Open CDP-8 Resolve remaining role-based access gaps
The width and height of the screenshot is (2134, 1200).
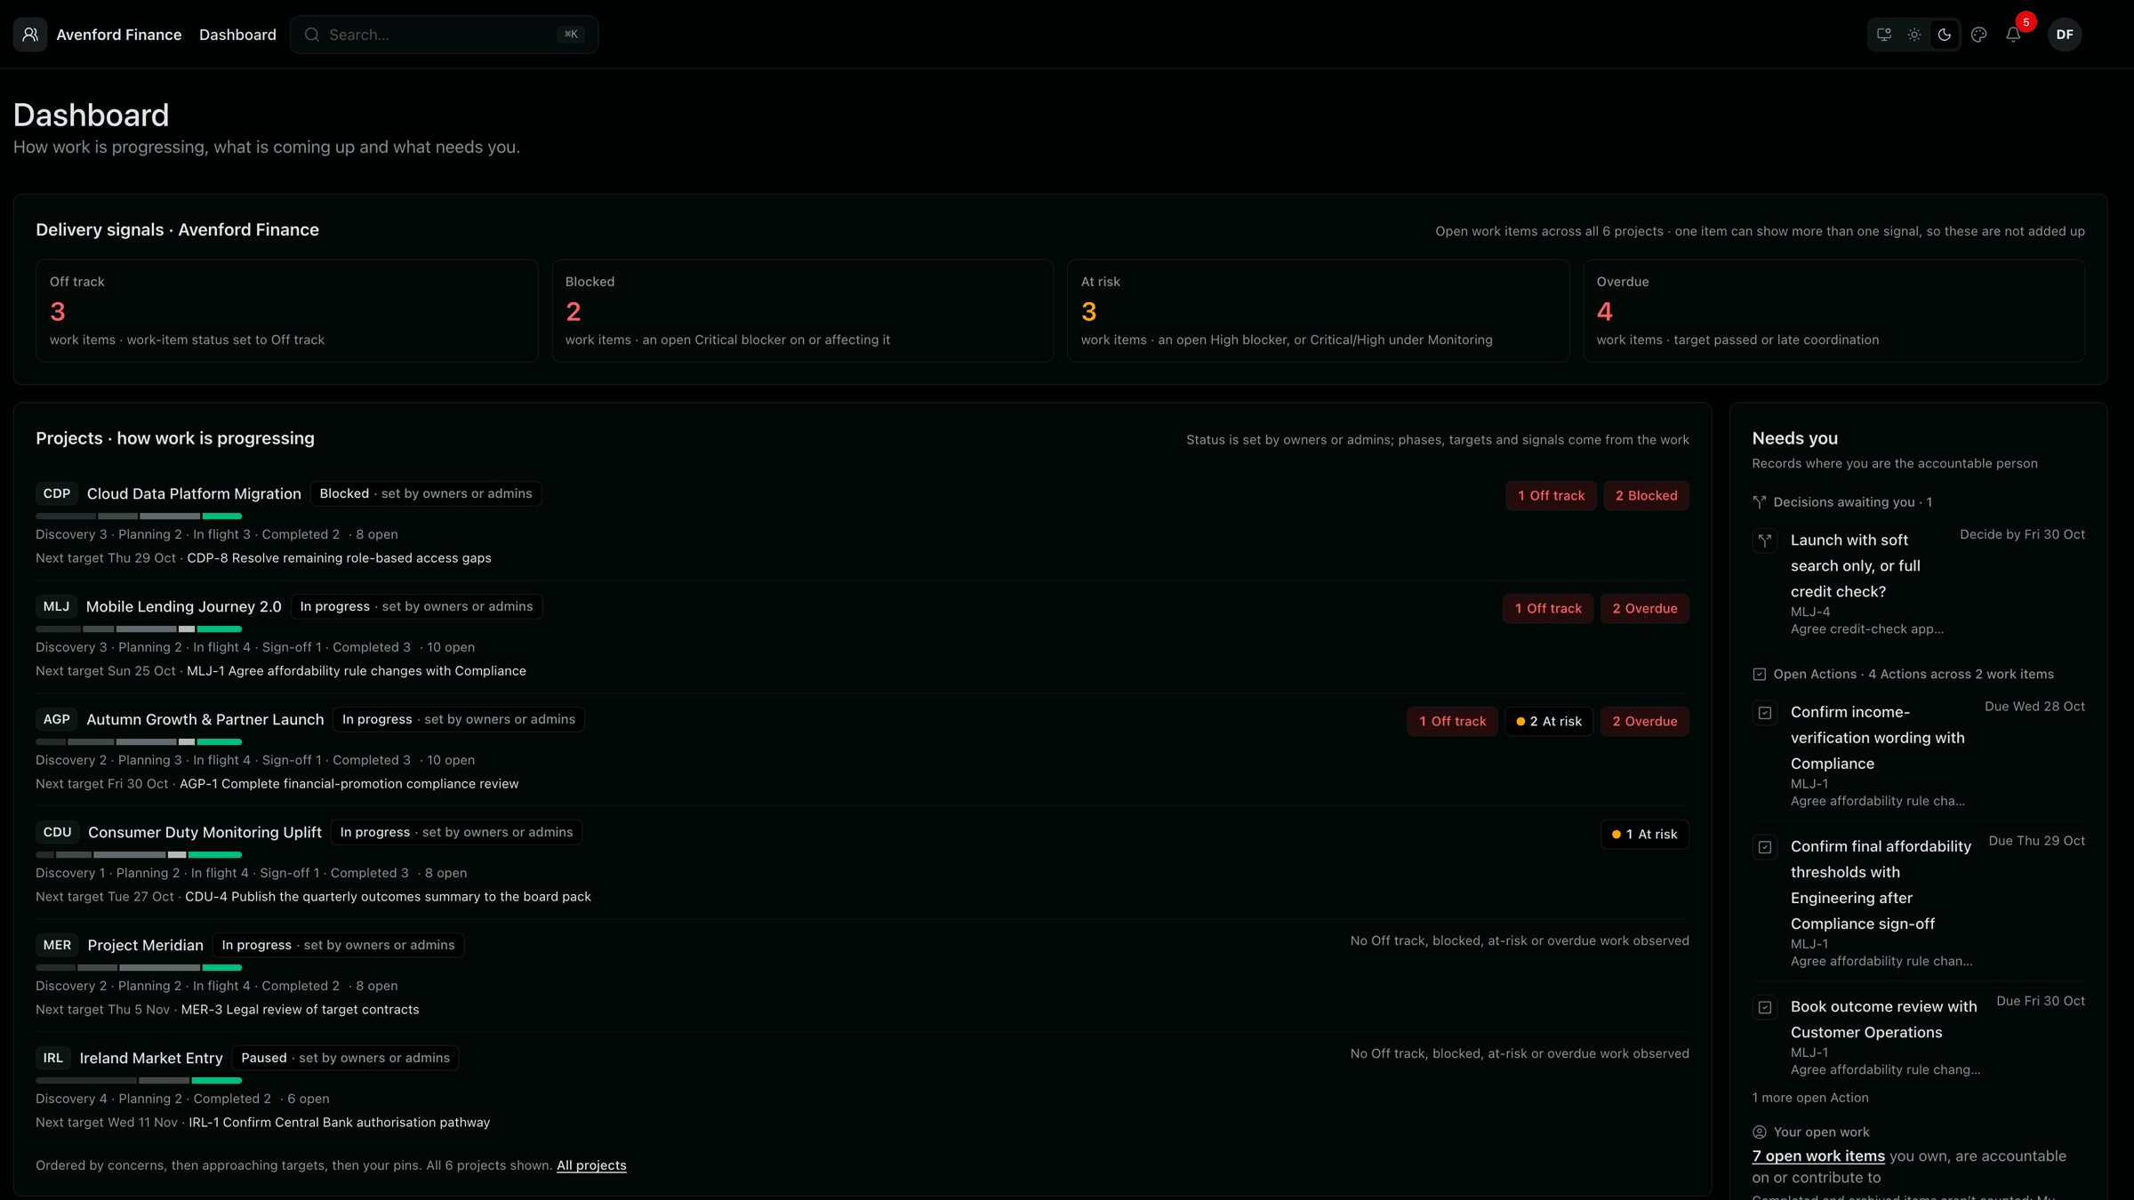tap(339, 558)
